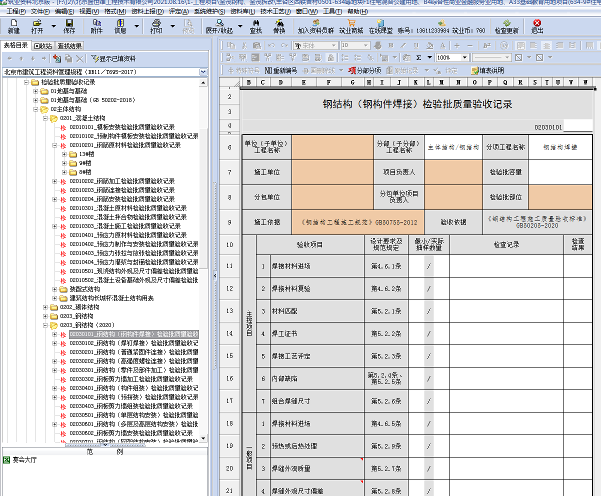Open the line style dropdown
Screen dimensions: 601x496
[x=508, y=57]
